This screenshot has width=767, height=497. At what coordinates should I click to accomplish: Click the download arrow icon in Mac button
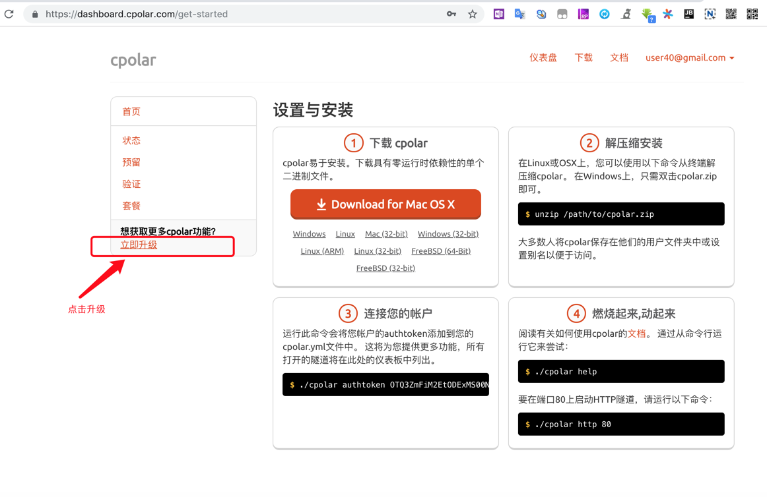[x=321, y=204]
